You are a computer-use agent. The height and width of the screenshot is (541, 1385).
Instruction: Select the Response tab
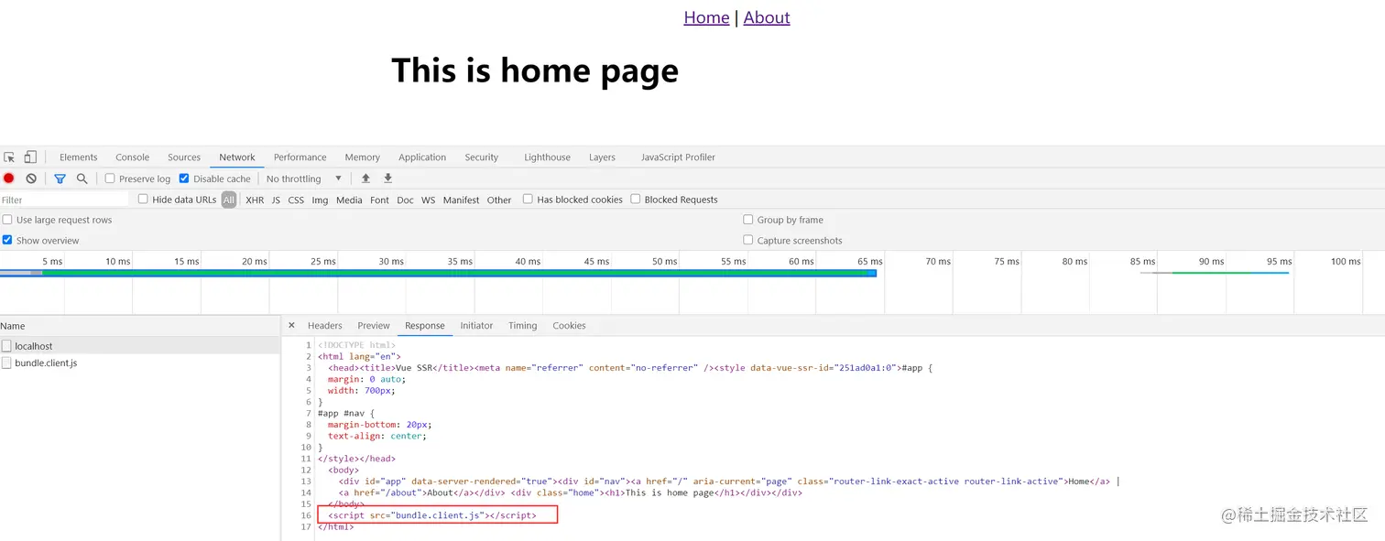(x=425, y=326)
